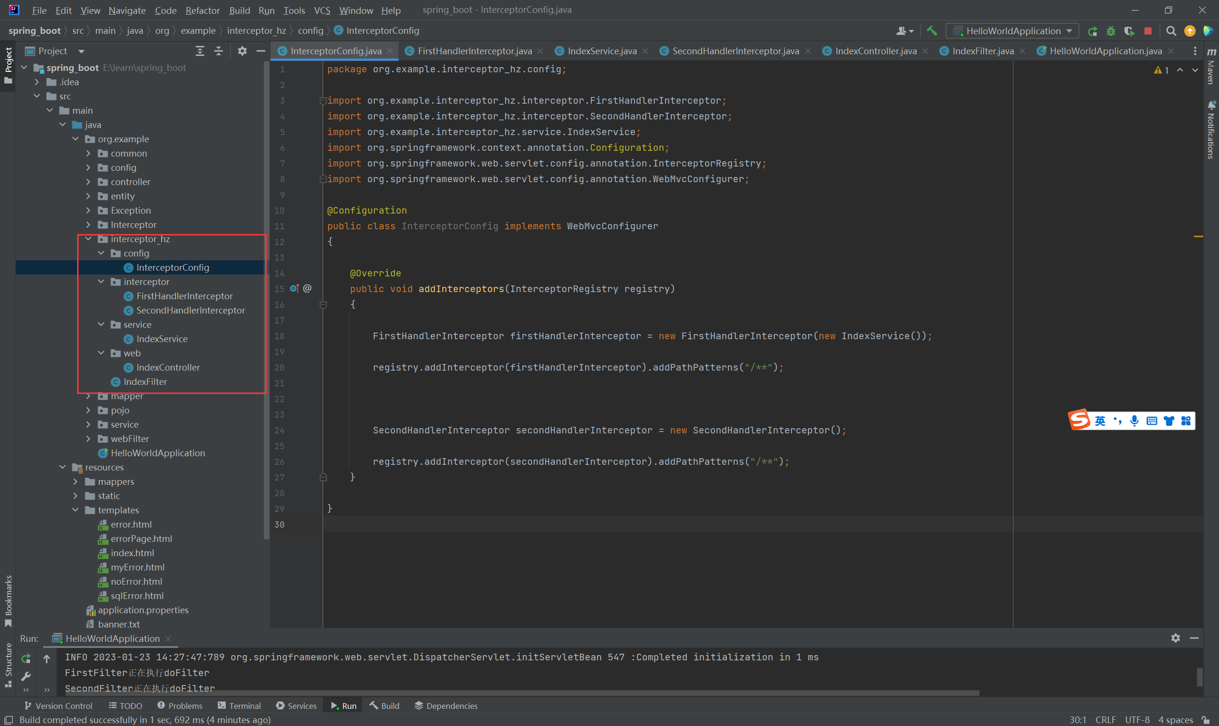The width and height of the screenshot is (1219, 726).
Task: Toggle the Structure side panel
Action: tap(8, 663)
